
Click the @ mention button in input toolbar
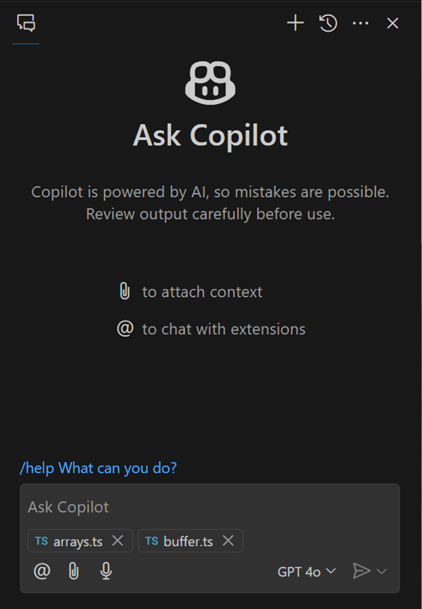click(x=42, y=571)
